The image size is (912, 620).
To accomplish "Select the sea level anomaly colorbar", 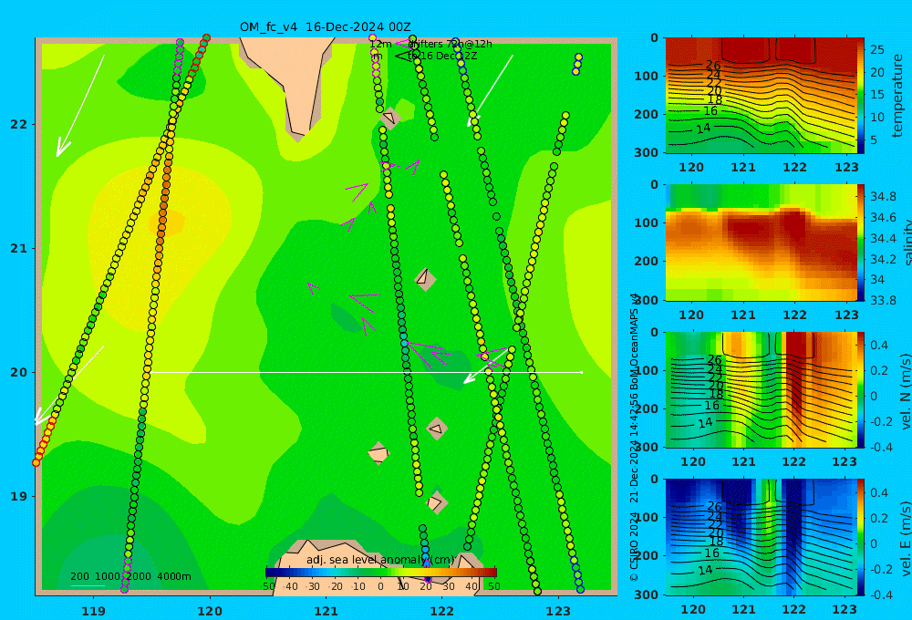I will (x=380, y=573).
